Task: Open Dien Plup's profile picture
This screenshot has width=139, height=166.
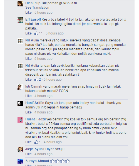Action: [x=20, y=4]
